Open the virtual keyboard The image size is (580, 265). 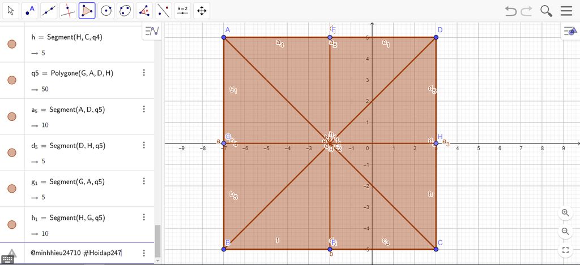pyautogui.click(x=8, y=259)
